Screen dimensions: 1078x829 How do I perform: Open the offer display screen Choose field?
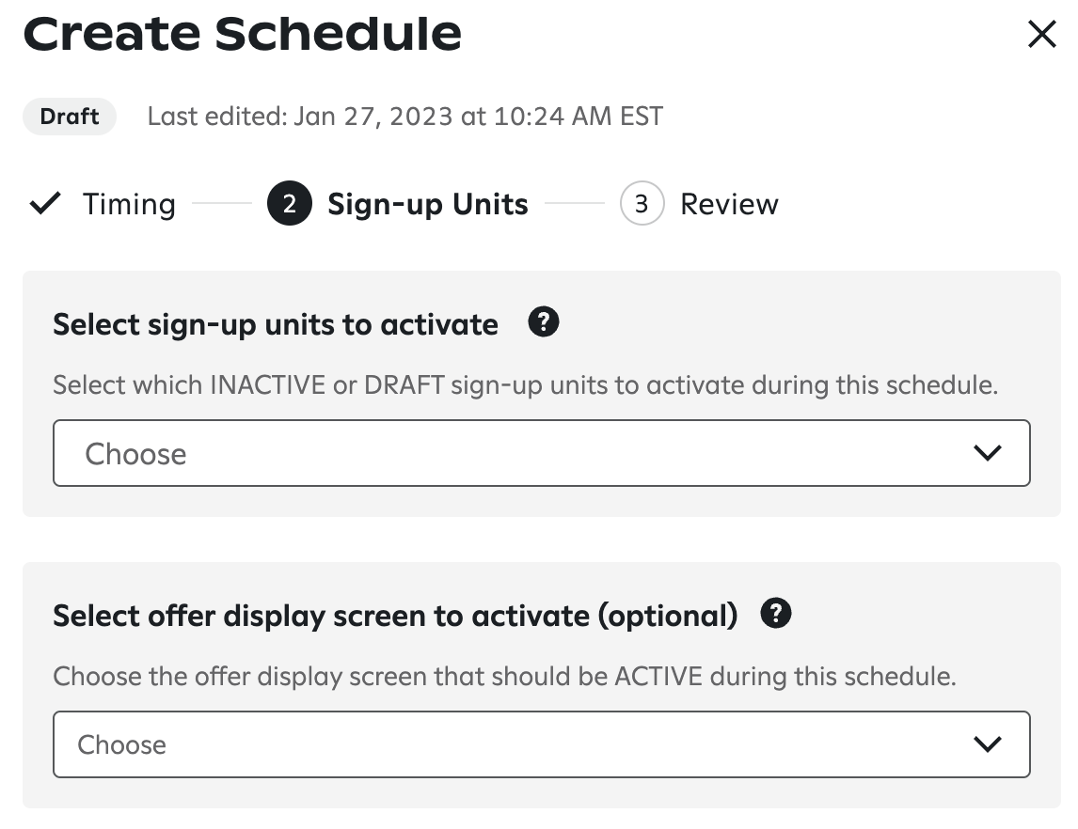click(x=508, y=744)
